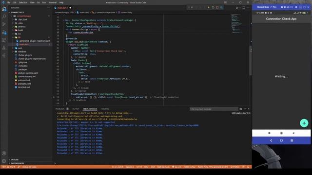Open generated_plugin_registrant.dart in explorer
Viewport: 312px width, 175px height.
point(35,41)
